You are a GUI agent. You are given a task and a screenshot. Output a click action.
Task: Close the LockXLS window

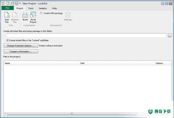pos(171,3)
